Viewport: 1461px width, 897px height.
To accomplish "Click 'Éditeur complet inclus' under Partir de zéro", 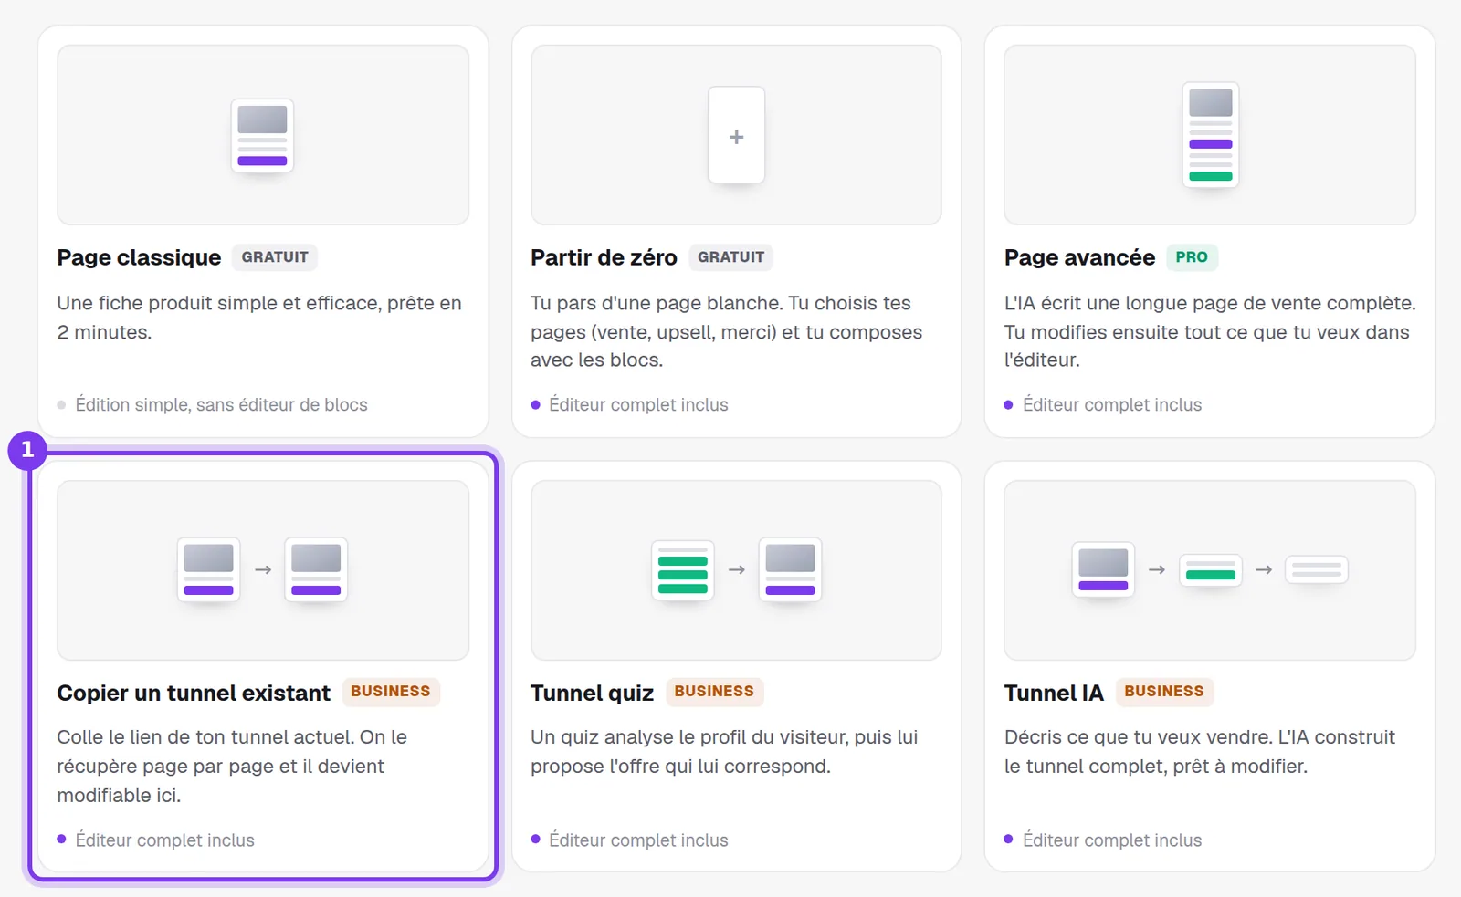I will click(x=638, y=404).
